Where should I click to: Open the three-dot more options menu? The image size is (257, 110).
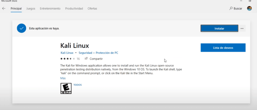pyautogui.click(x=242, y=28)
